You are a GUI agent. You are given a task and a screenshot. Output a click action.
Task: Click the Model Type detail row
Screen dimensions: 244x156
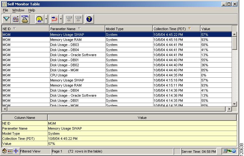[119, 133]
